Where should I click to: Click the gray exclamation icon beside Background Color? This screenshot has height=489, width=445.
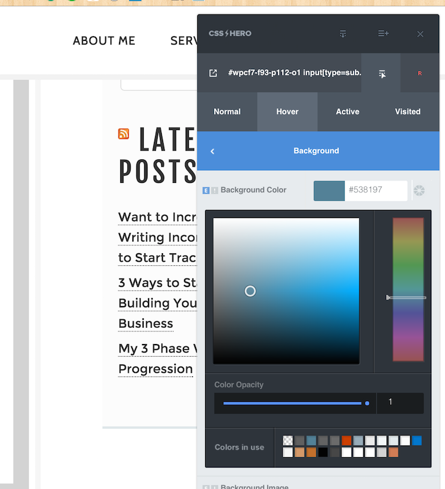coord(215,190)
